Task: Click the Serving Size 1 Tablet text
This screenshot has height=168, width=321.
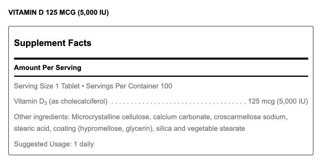Action: (x=46, y=86)
